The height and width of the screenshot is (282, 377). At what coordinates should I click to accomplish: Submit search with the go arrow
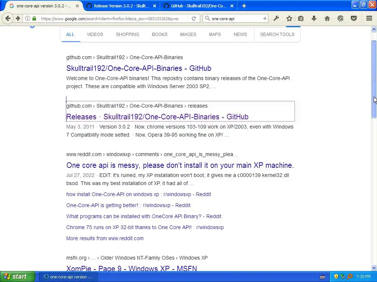264,18
